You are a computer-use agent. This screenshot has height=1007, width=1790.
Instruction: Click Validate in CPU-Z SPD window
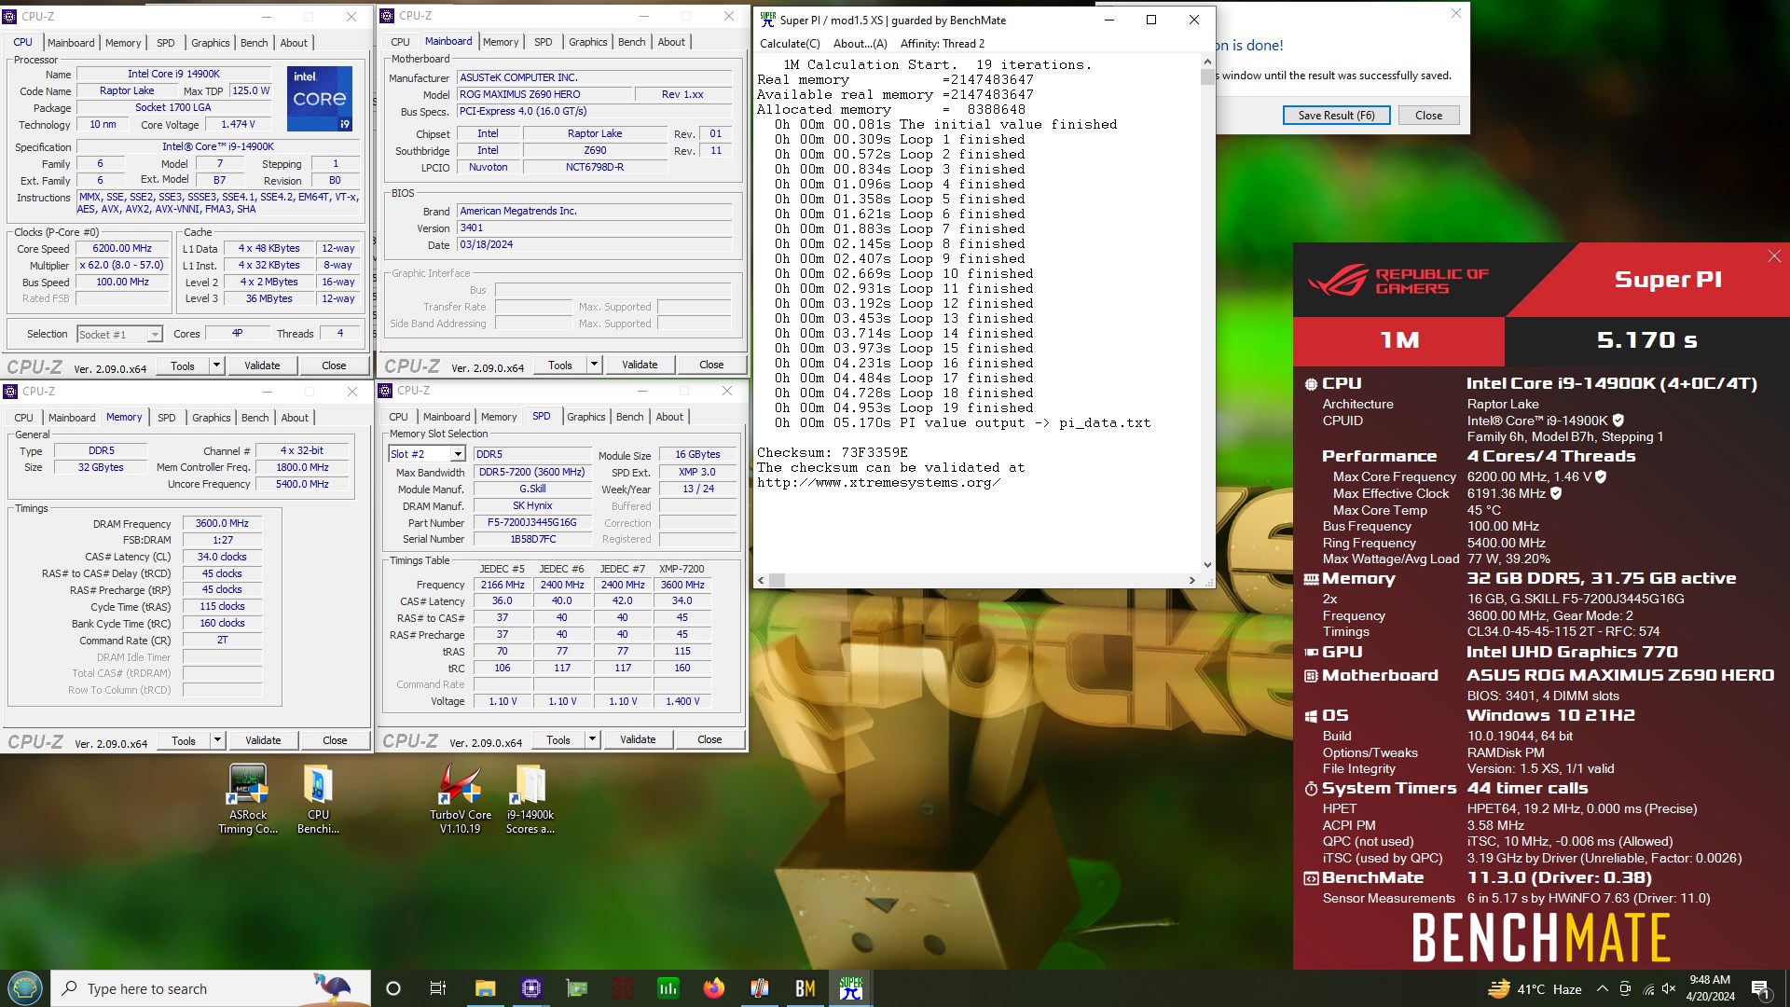638,739
